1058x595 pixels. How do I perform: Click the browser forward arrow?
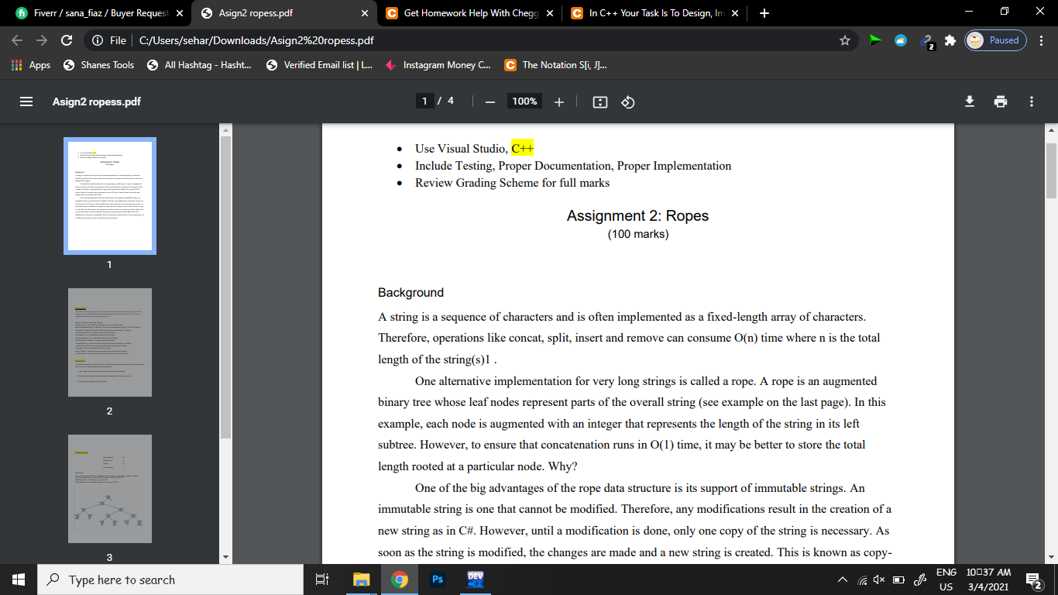[x=42, y=40]
